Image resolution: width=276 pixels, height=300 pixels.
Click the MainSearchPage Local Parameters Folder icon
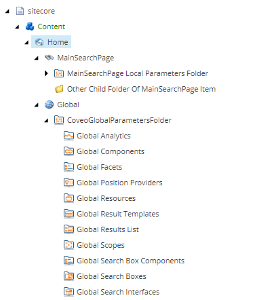coord(59,73)
